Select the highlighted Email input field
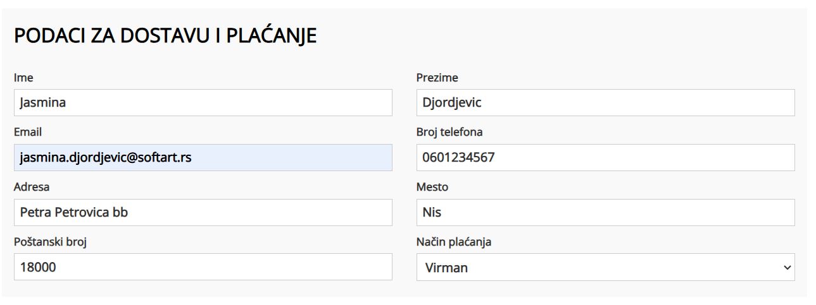 click(x=203, y=157)
